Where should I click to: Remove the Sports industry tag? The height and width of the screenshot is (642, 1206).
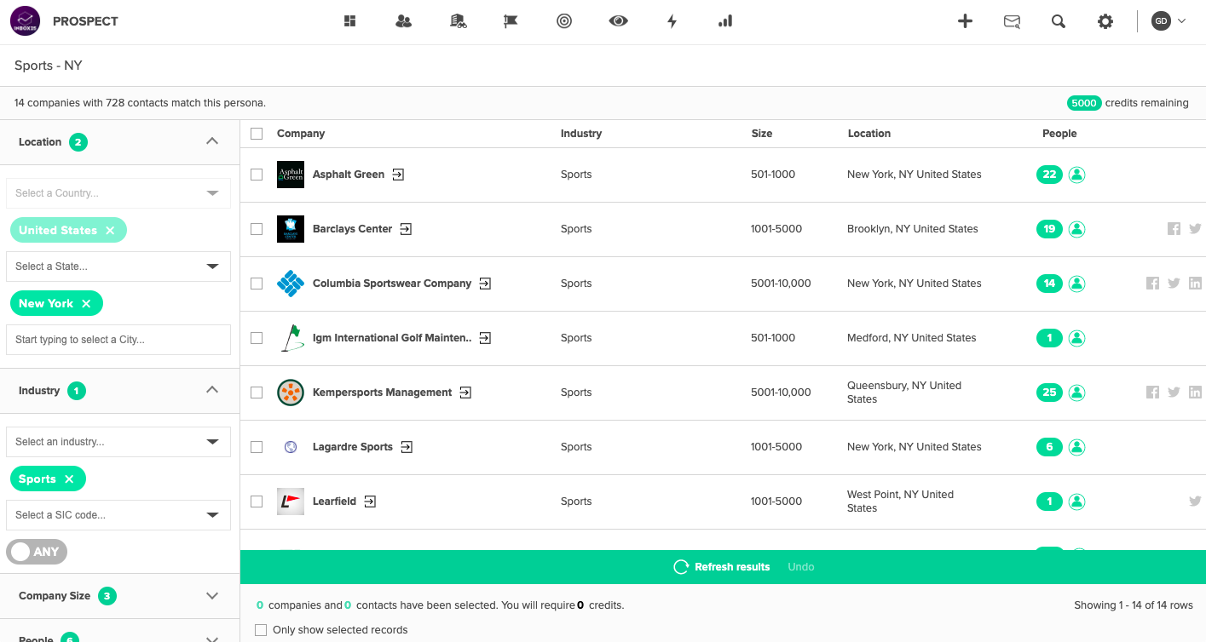69,479
